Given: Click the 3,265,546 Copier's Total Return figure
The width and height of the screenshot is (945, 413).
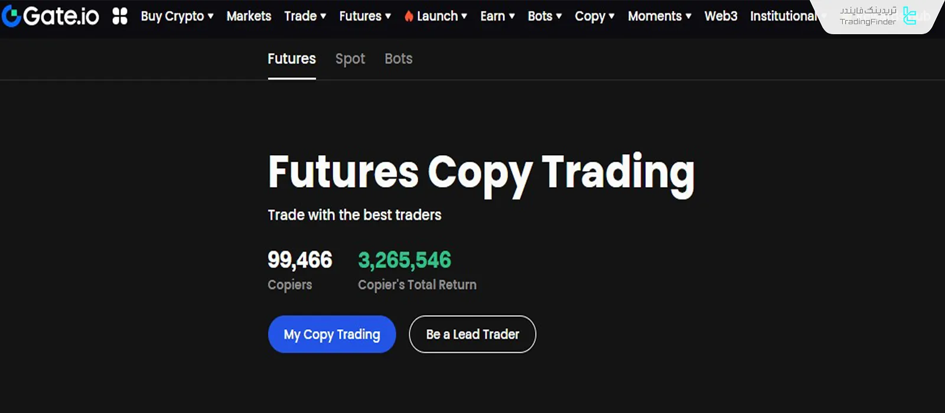Looking at the screenshot, I should 405,260.
